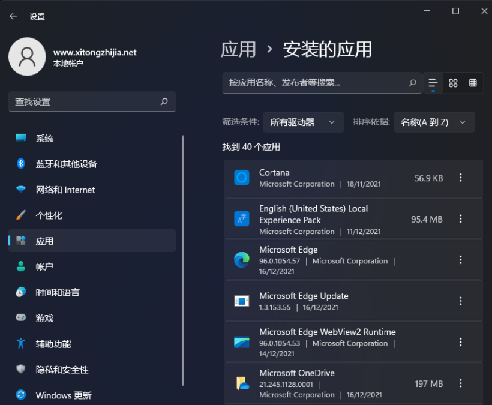
Task: Click the OneDrive size 197 MB
Action: point(428,383)
